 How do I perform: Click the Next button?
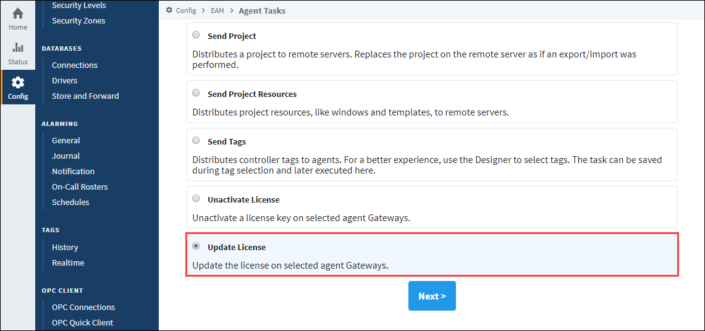432,296
